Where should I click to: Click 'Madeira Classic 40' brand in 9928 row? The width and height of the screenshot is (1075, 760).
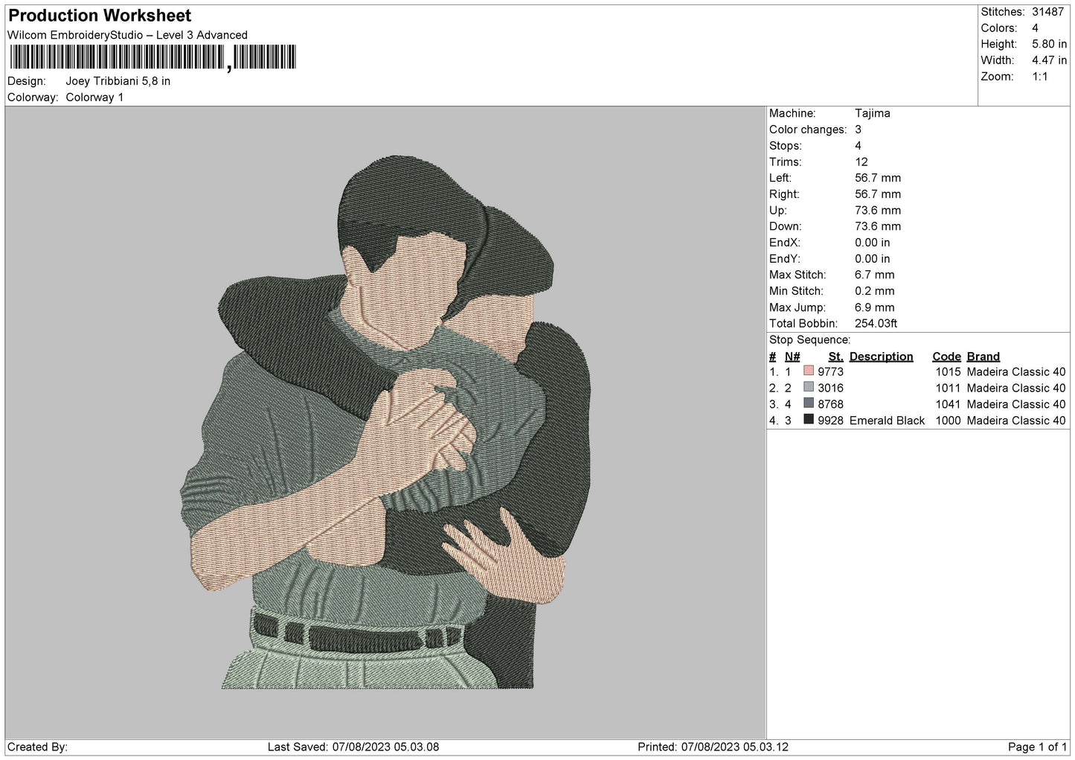click(x=1015, y=421)
